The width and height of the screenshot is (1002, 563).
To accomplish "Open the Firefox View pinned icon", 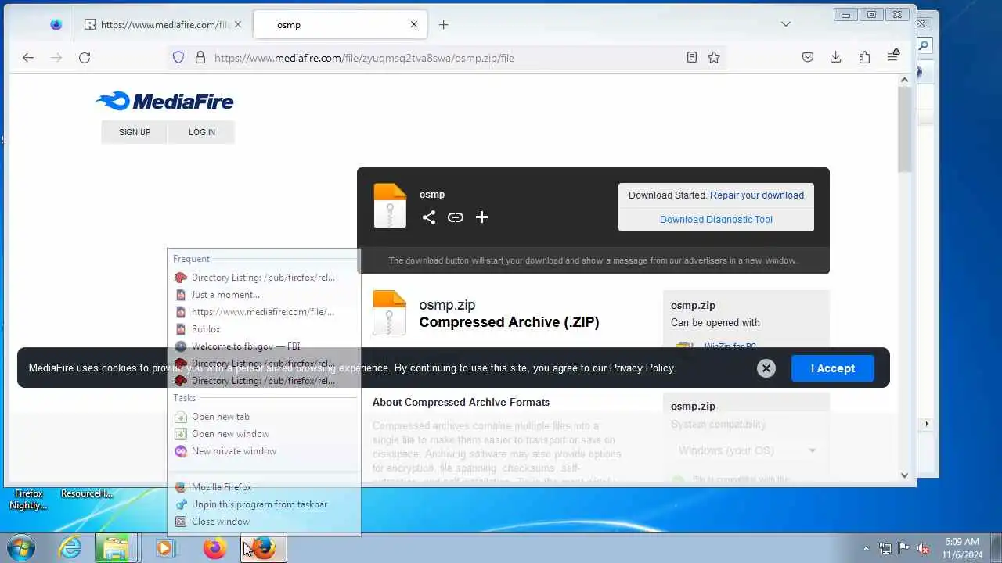I will click(x=56, y=24).
